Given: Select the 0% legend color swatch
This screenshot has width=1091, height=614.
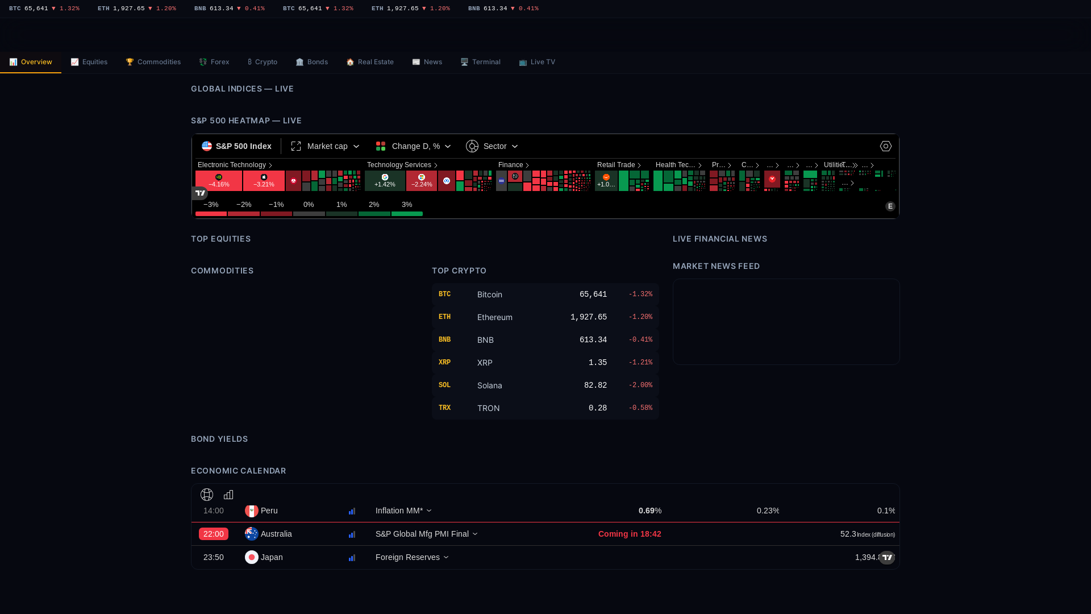Looking at the screenshot, I should click(x=309, y=214).
